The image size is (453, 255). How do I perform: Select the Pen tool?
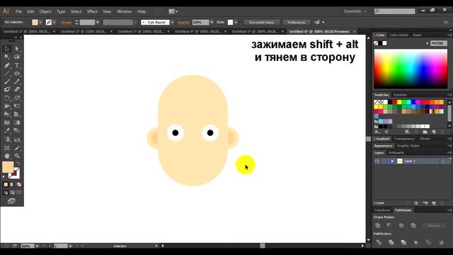click(7, 65)
